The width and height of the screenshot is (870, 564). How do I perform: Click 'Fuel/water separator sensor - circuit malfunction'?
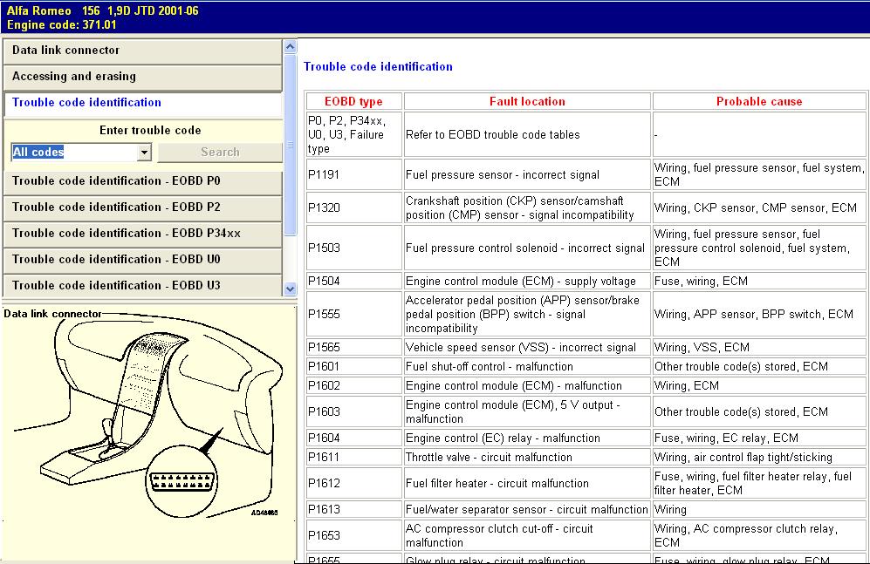[526, 509]
